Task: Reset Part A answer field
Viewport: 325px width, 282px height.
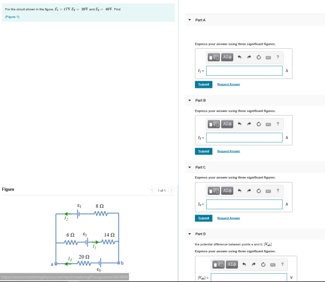Action: [x=259, y=57]
